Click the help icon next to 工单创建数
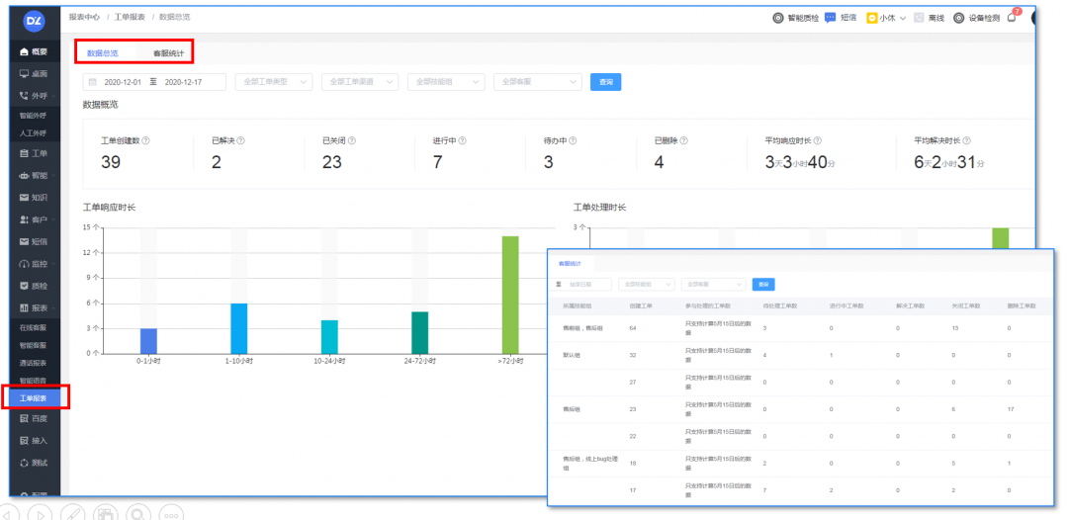 click(x=146, y=140)
